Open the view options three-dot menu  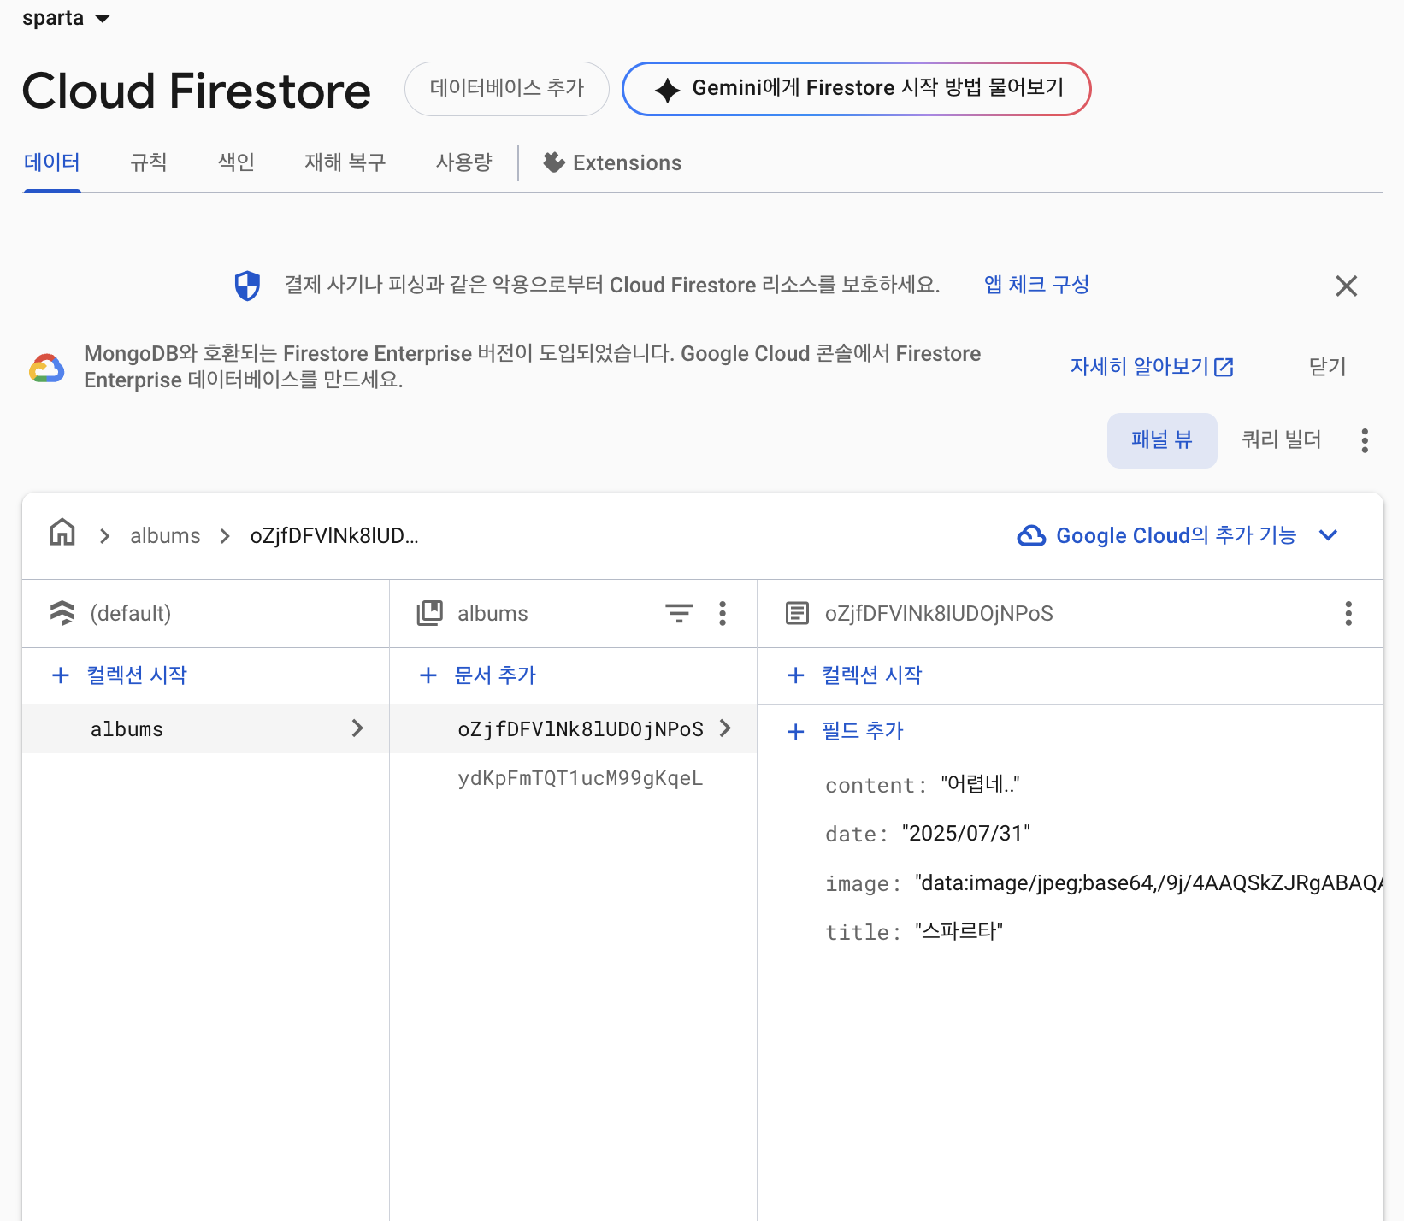tap(1365, 440)
